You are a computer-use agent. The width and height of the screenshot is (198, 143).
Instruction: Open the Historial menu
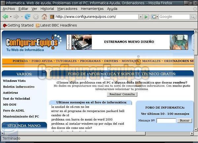(47, 9)
